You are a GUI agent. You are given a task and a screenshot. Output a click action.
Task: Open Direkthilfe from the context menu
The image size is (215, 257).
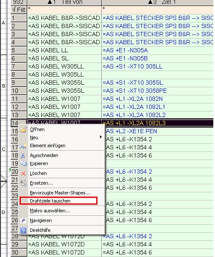click(x=62, y=230)
